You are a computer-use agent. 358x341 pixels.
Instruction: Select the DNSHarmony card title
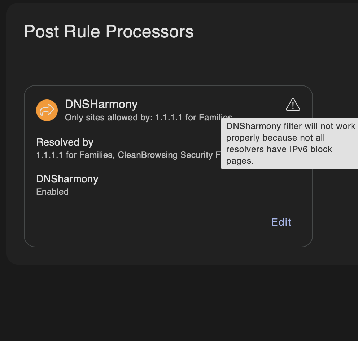[101, 104]
